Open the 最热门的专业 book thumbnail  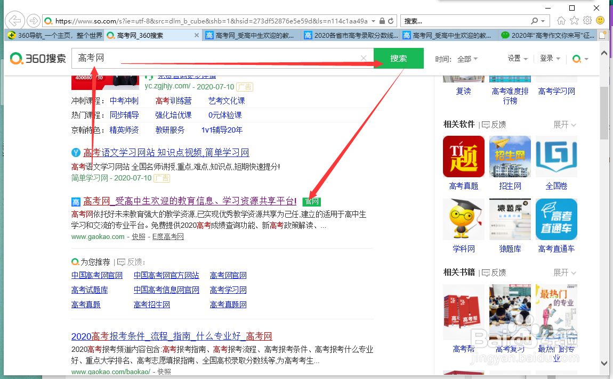click(556, 312)
